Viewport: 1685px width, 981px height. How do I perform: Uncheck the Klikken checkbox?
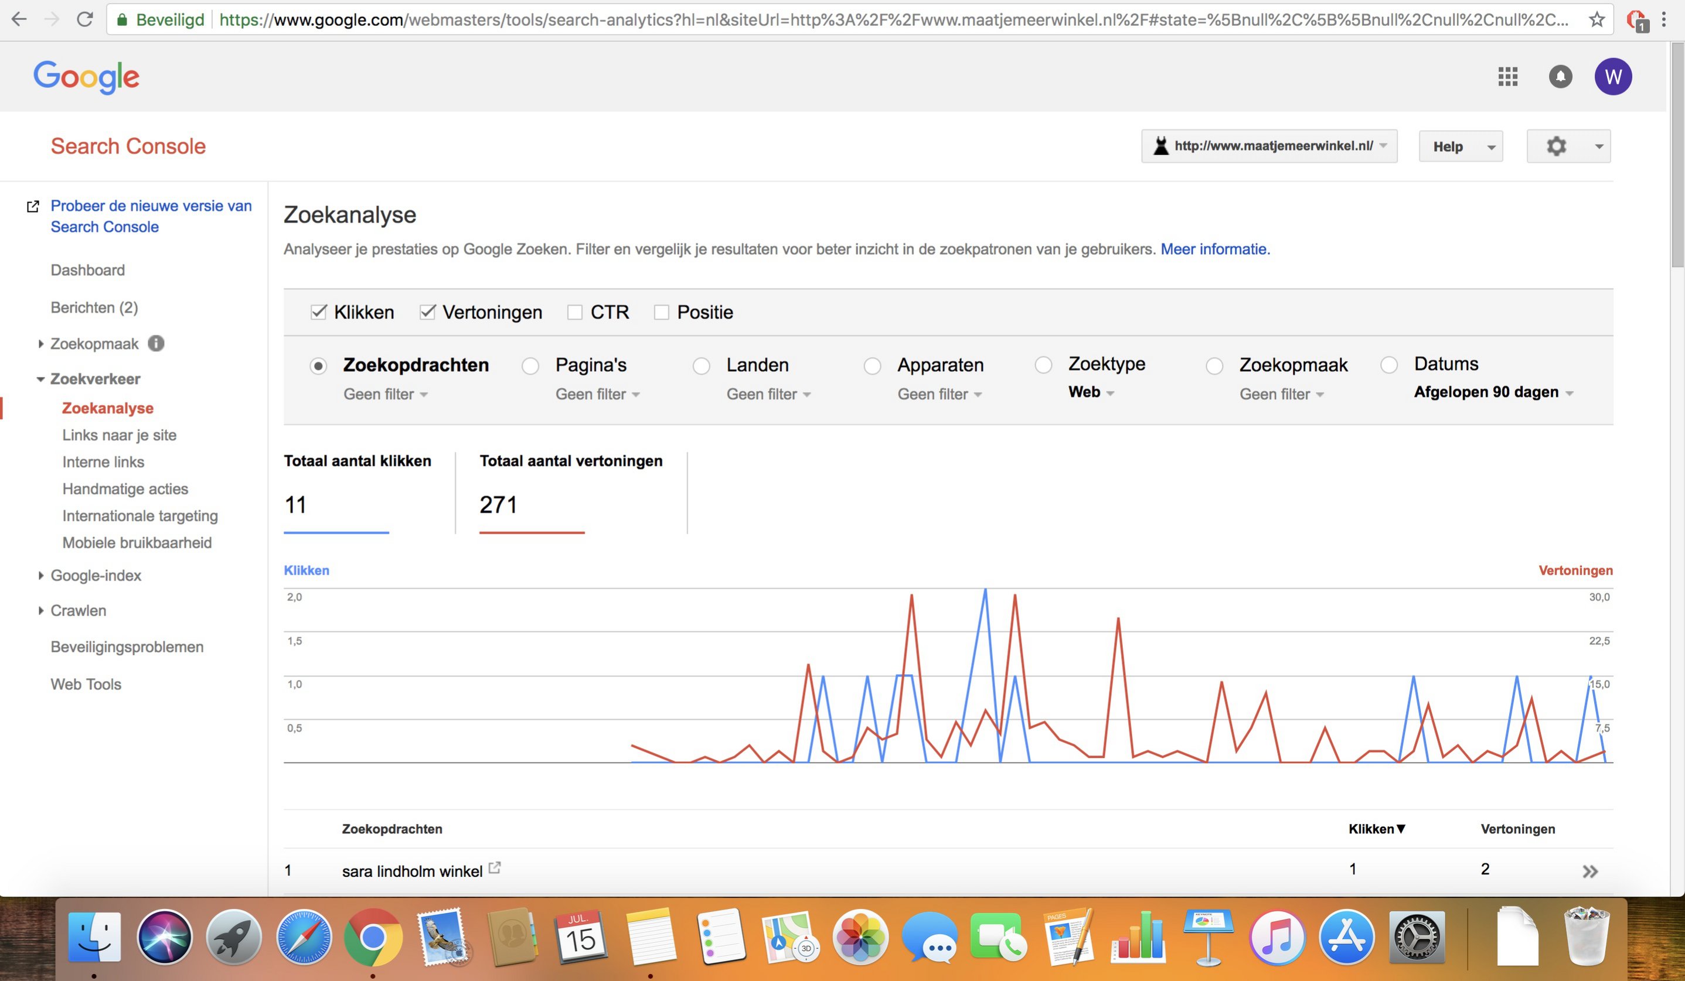318,312
